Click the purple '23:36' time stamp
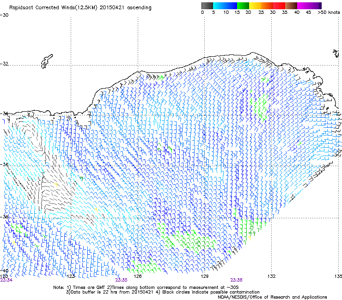Viewport: 342px width, 300px height. click(x=237, y=280)
